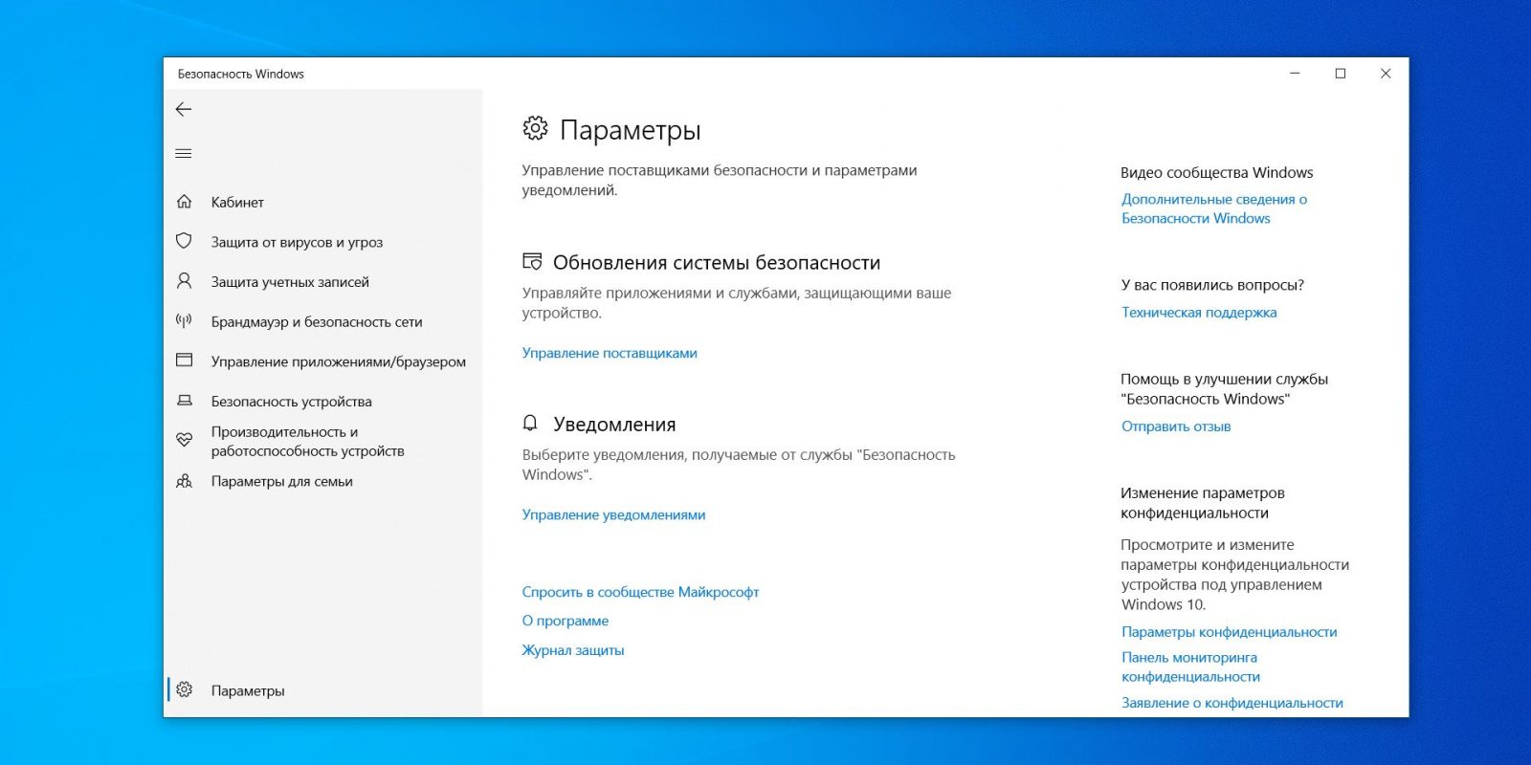Click Спросить в сообществе Майкрософт link
The height and width of the screenshot is (765, 1531).
pyautogui.click(x=640, y=592)
